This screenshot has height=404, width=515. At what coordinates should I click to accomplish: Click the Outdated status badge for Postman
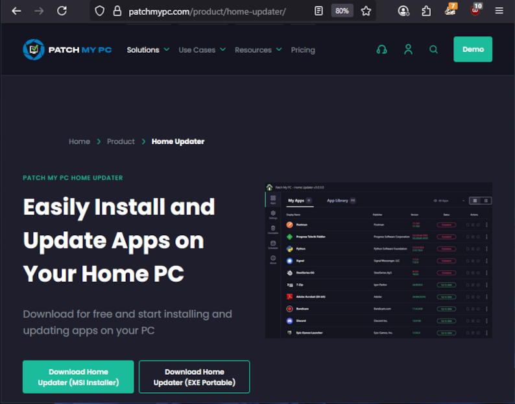click(446, 225)
